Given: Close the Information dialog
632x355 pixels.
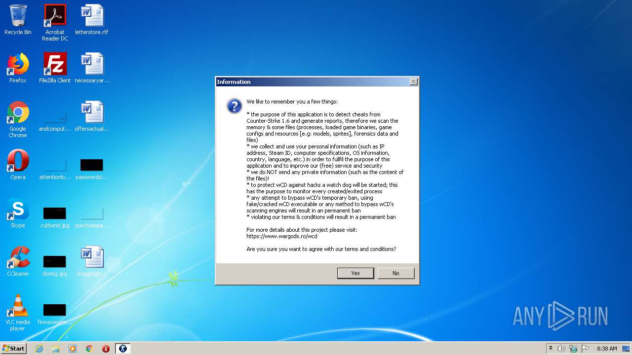Looking at the screenshot, I should [x=414, y=82].
